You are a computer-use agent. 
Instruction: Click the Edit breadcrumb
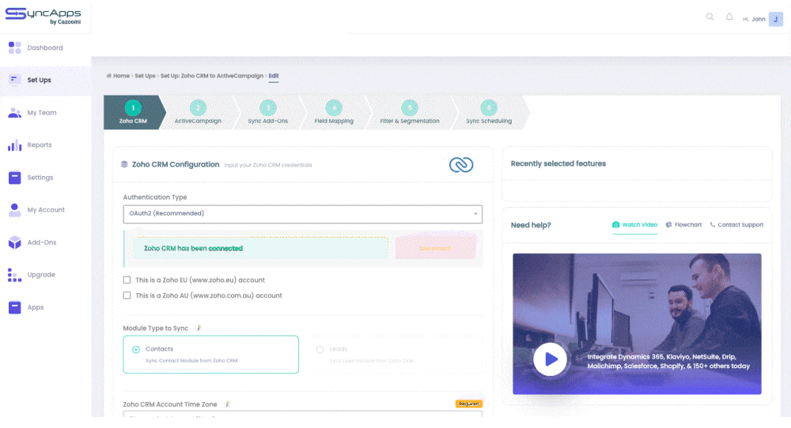(274, 76)
